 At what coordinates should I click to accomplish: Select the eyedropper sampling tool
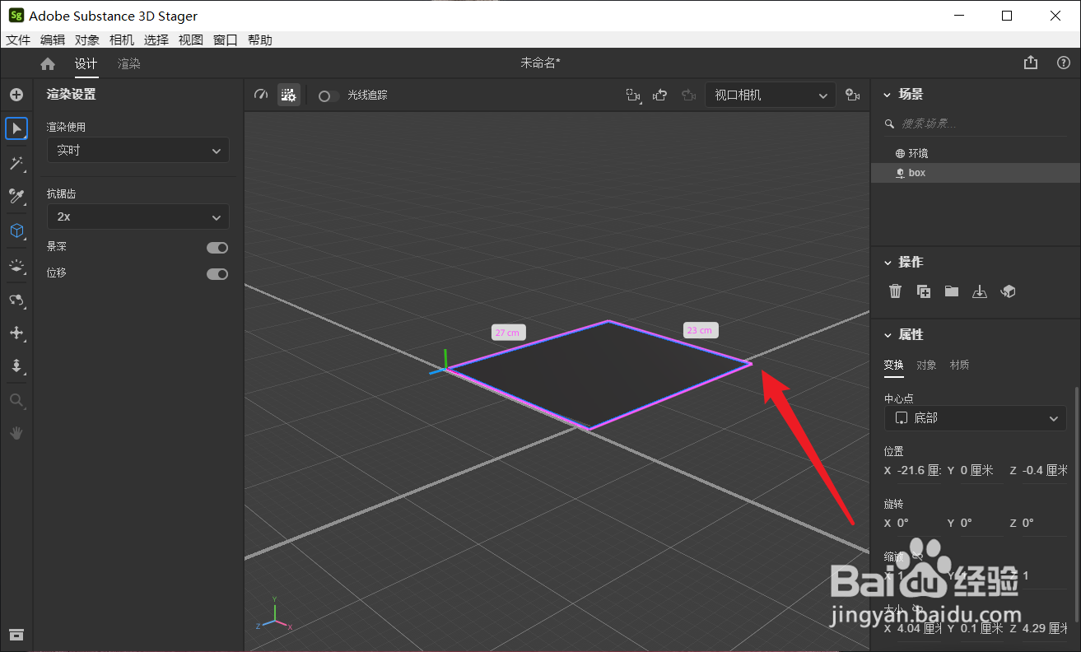pos(16,196)
